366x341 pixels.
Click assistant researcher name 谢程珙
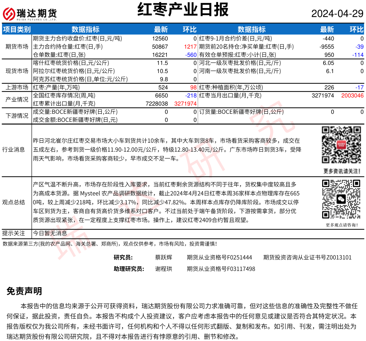pyautogui.click(x=163, y=269)
